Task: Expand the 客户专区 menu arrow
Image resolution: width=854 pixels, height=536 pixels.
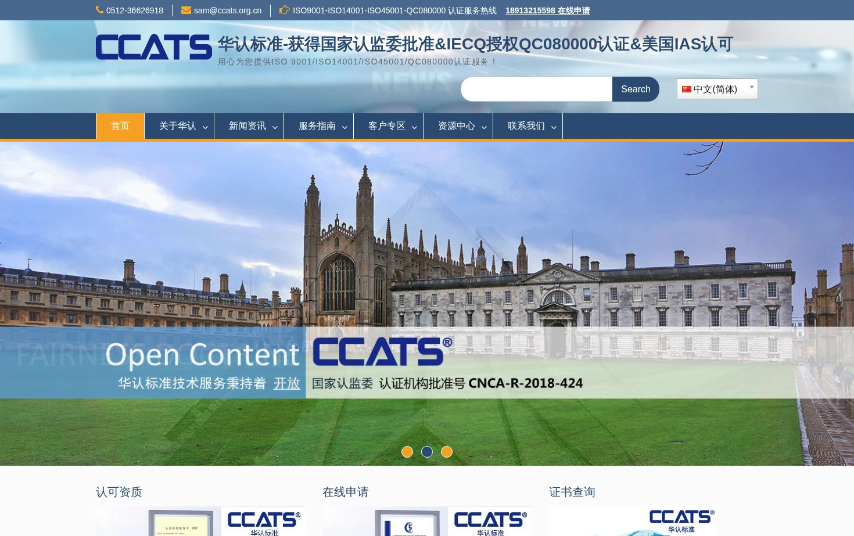Action: point(414,127)
